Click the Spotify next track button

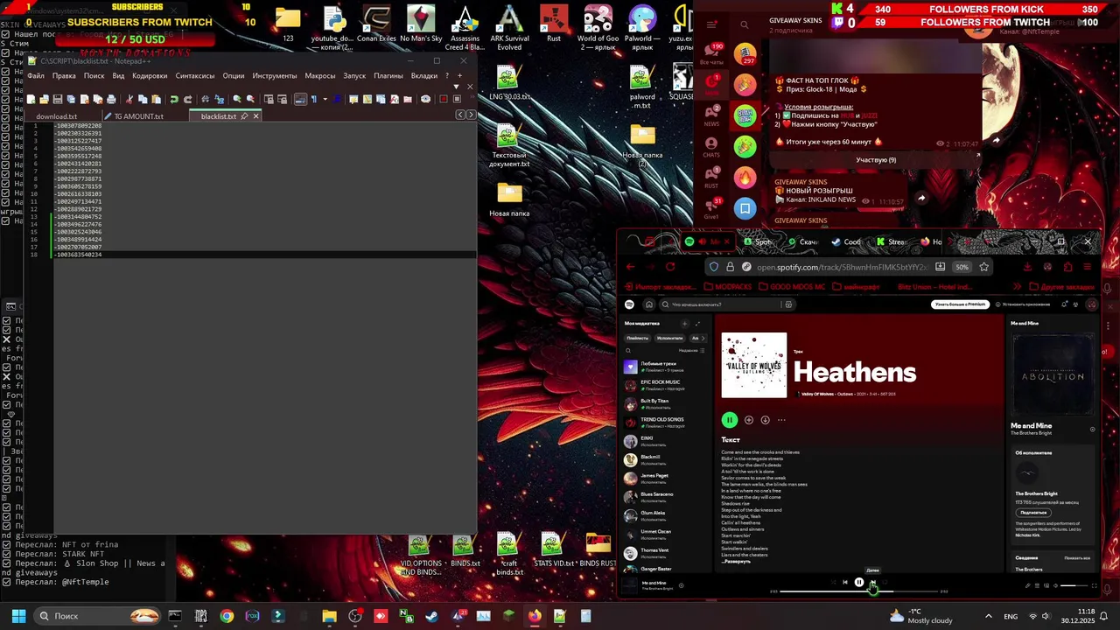872,582
